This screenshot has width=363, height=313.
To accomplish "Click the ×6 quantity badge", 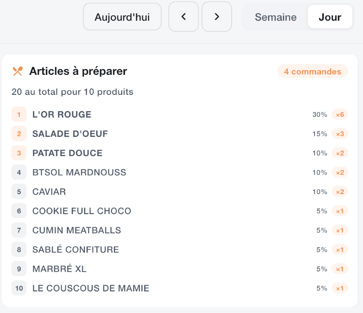I will (x=340, y=114).
